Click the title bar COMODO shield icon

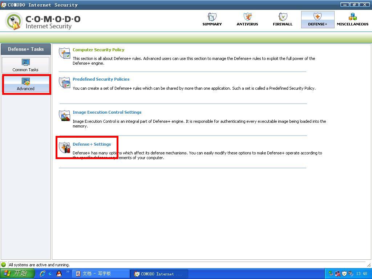tap(4, 5)
